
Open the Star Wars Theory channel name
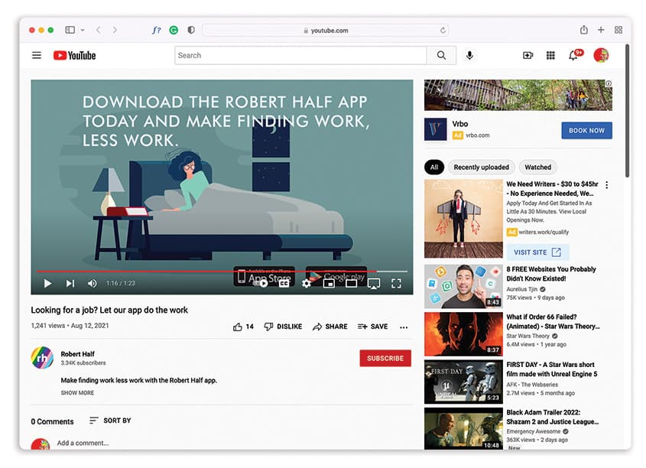[528, 336]
